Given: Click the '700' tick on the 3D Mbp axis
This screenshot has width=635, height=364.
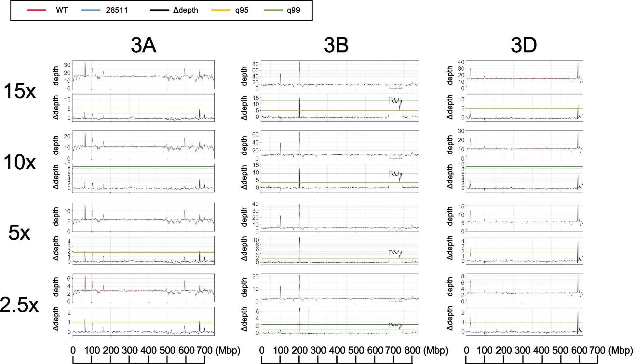Looking at the screenshot, I should [x=598, y=350].
